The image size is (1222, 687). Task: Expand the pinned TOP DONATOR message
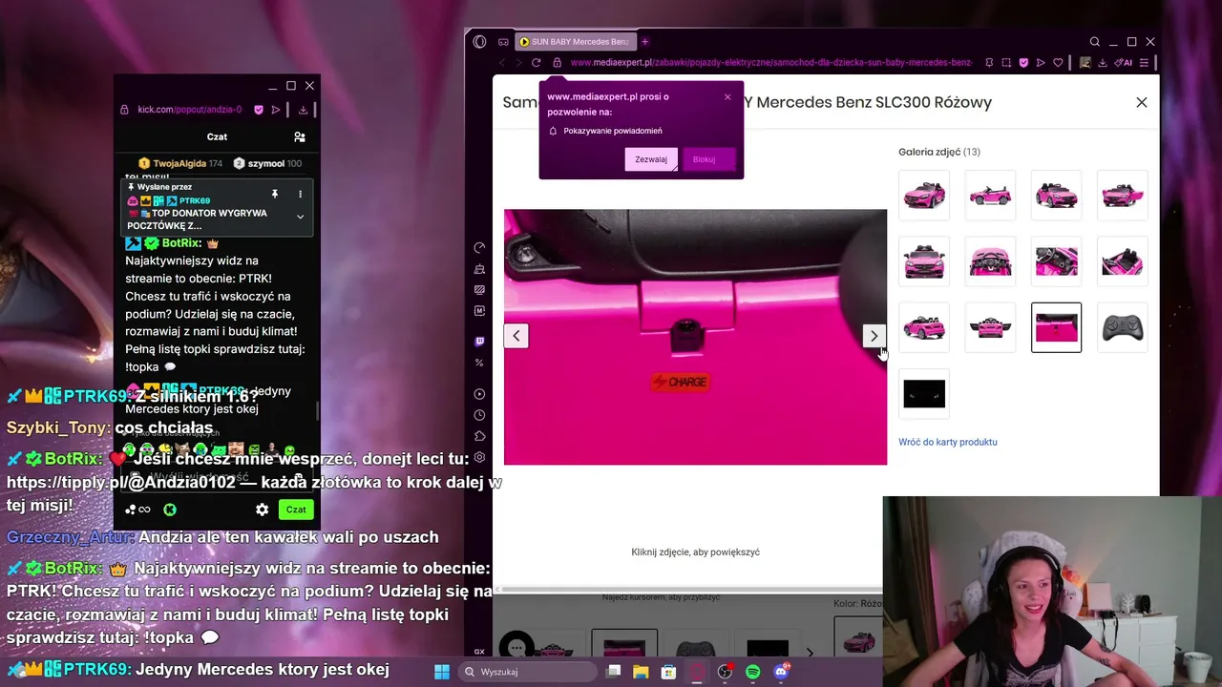[300, 217]
